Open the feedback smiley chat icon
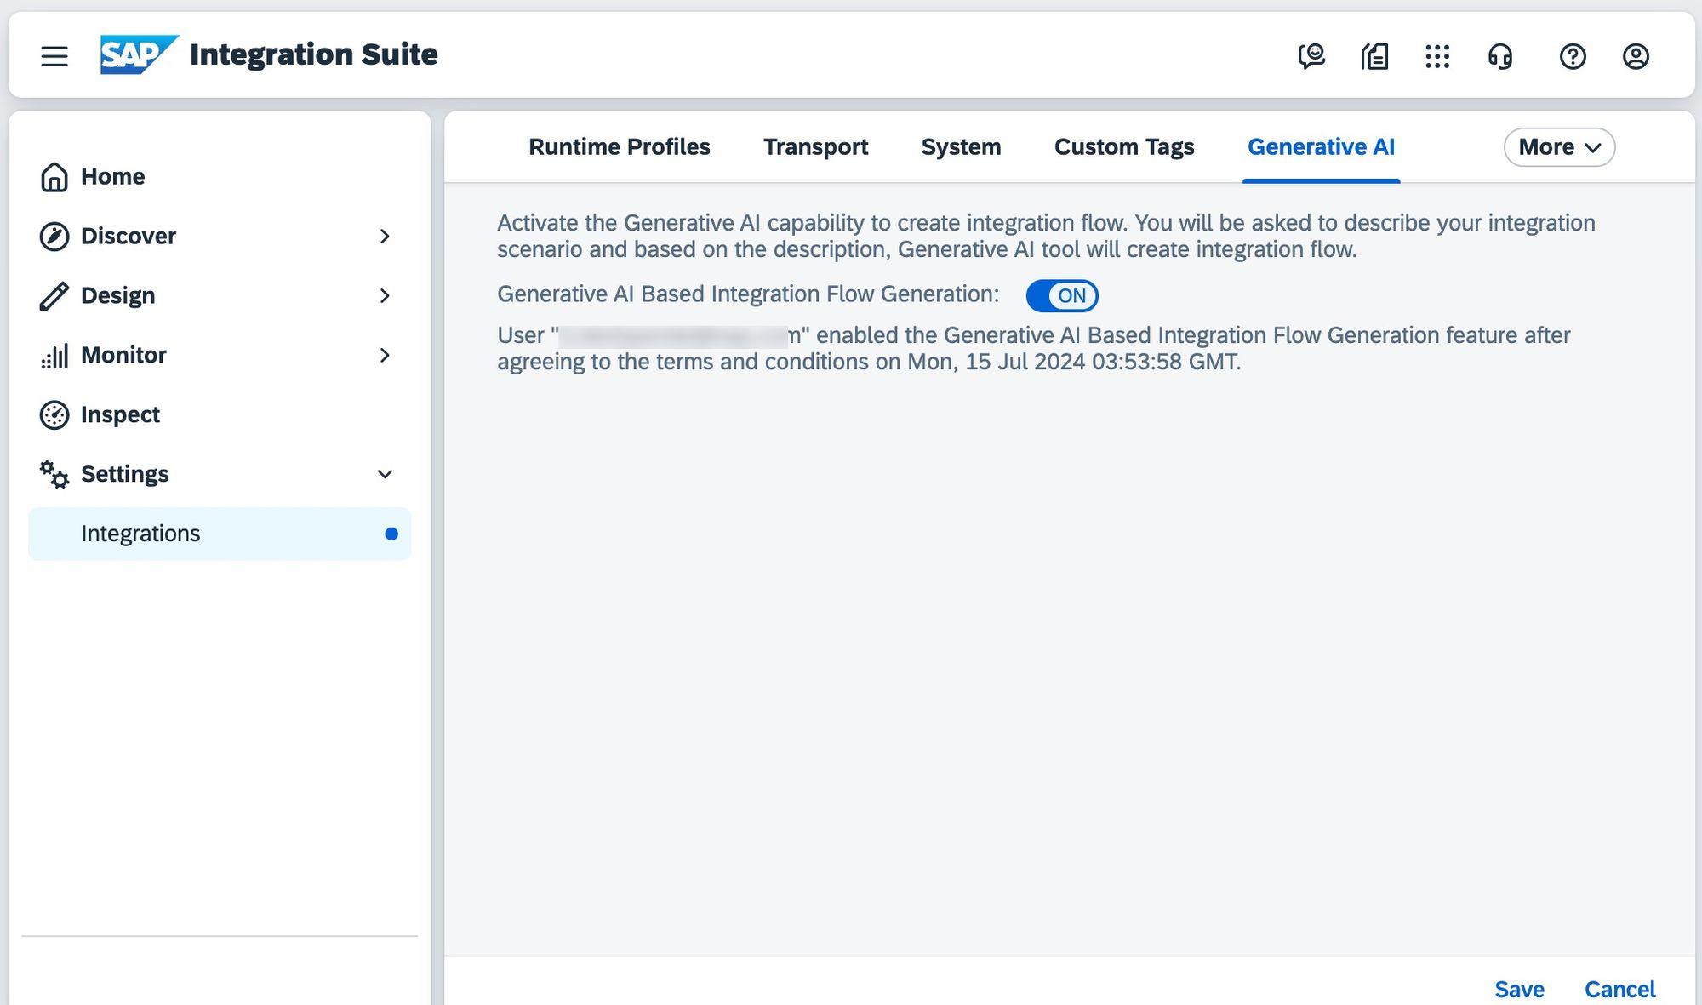 (1311, 56)
